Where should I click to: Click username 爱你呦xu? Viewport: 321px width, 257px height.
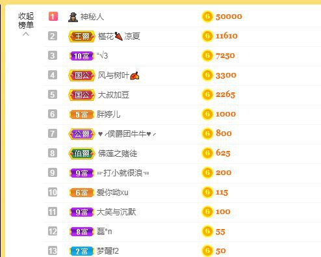pos(112,193)
